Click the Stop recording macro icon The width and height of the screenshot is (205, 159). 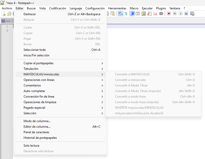click(175, 14)
